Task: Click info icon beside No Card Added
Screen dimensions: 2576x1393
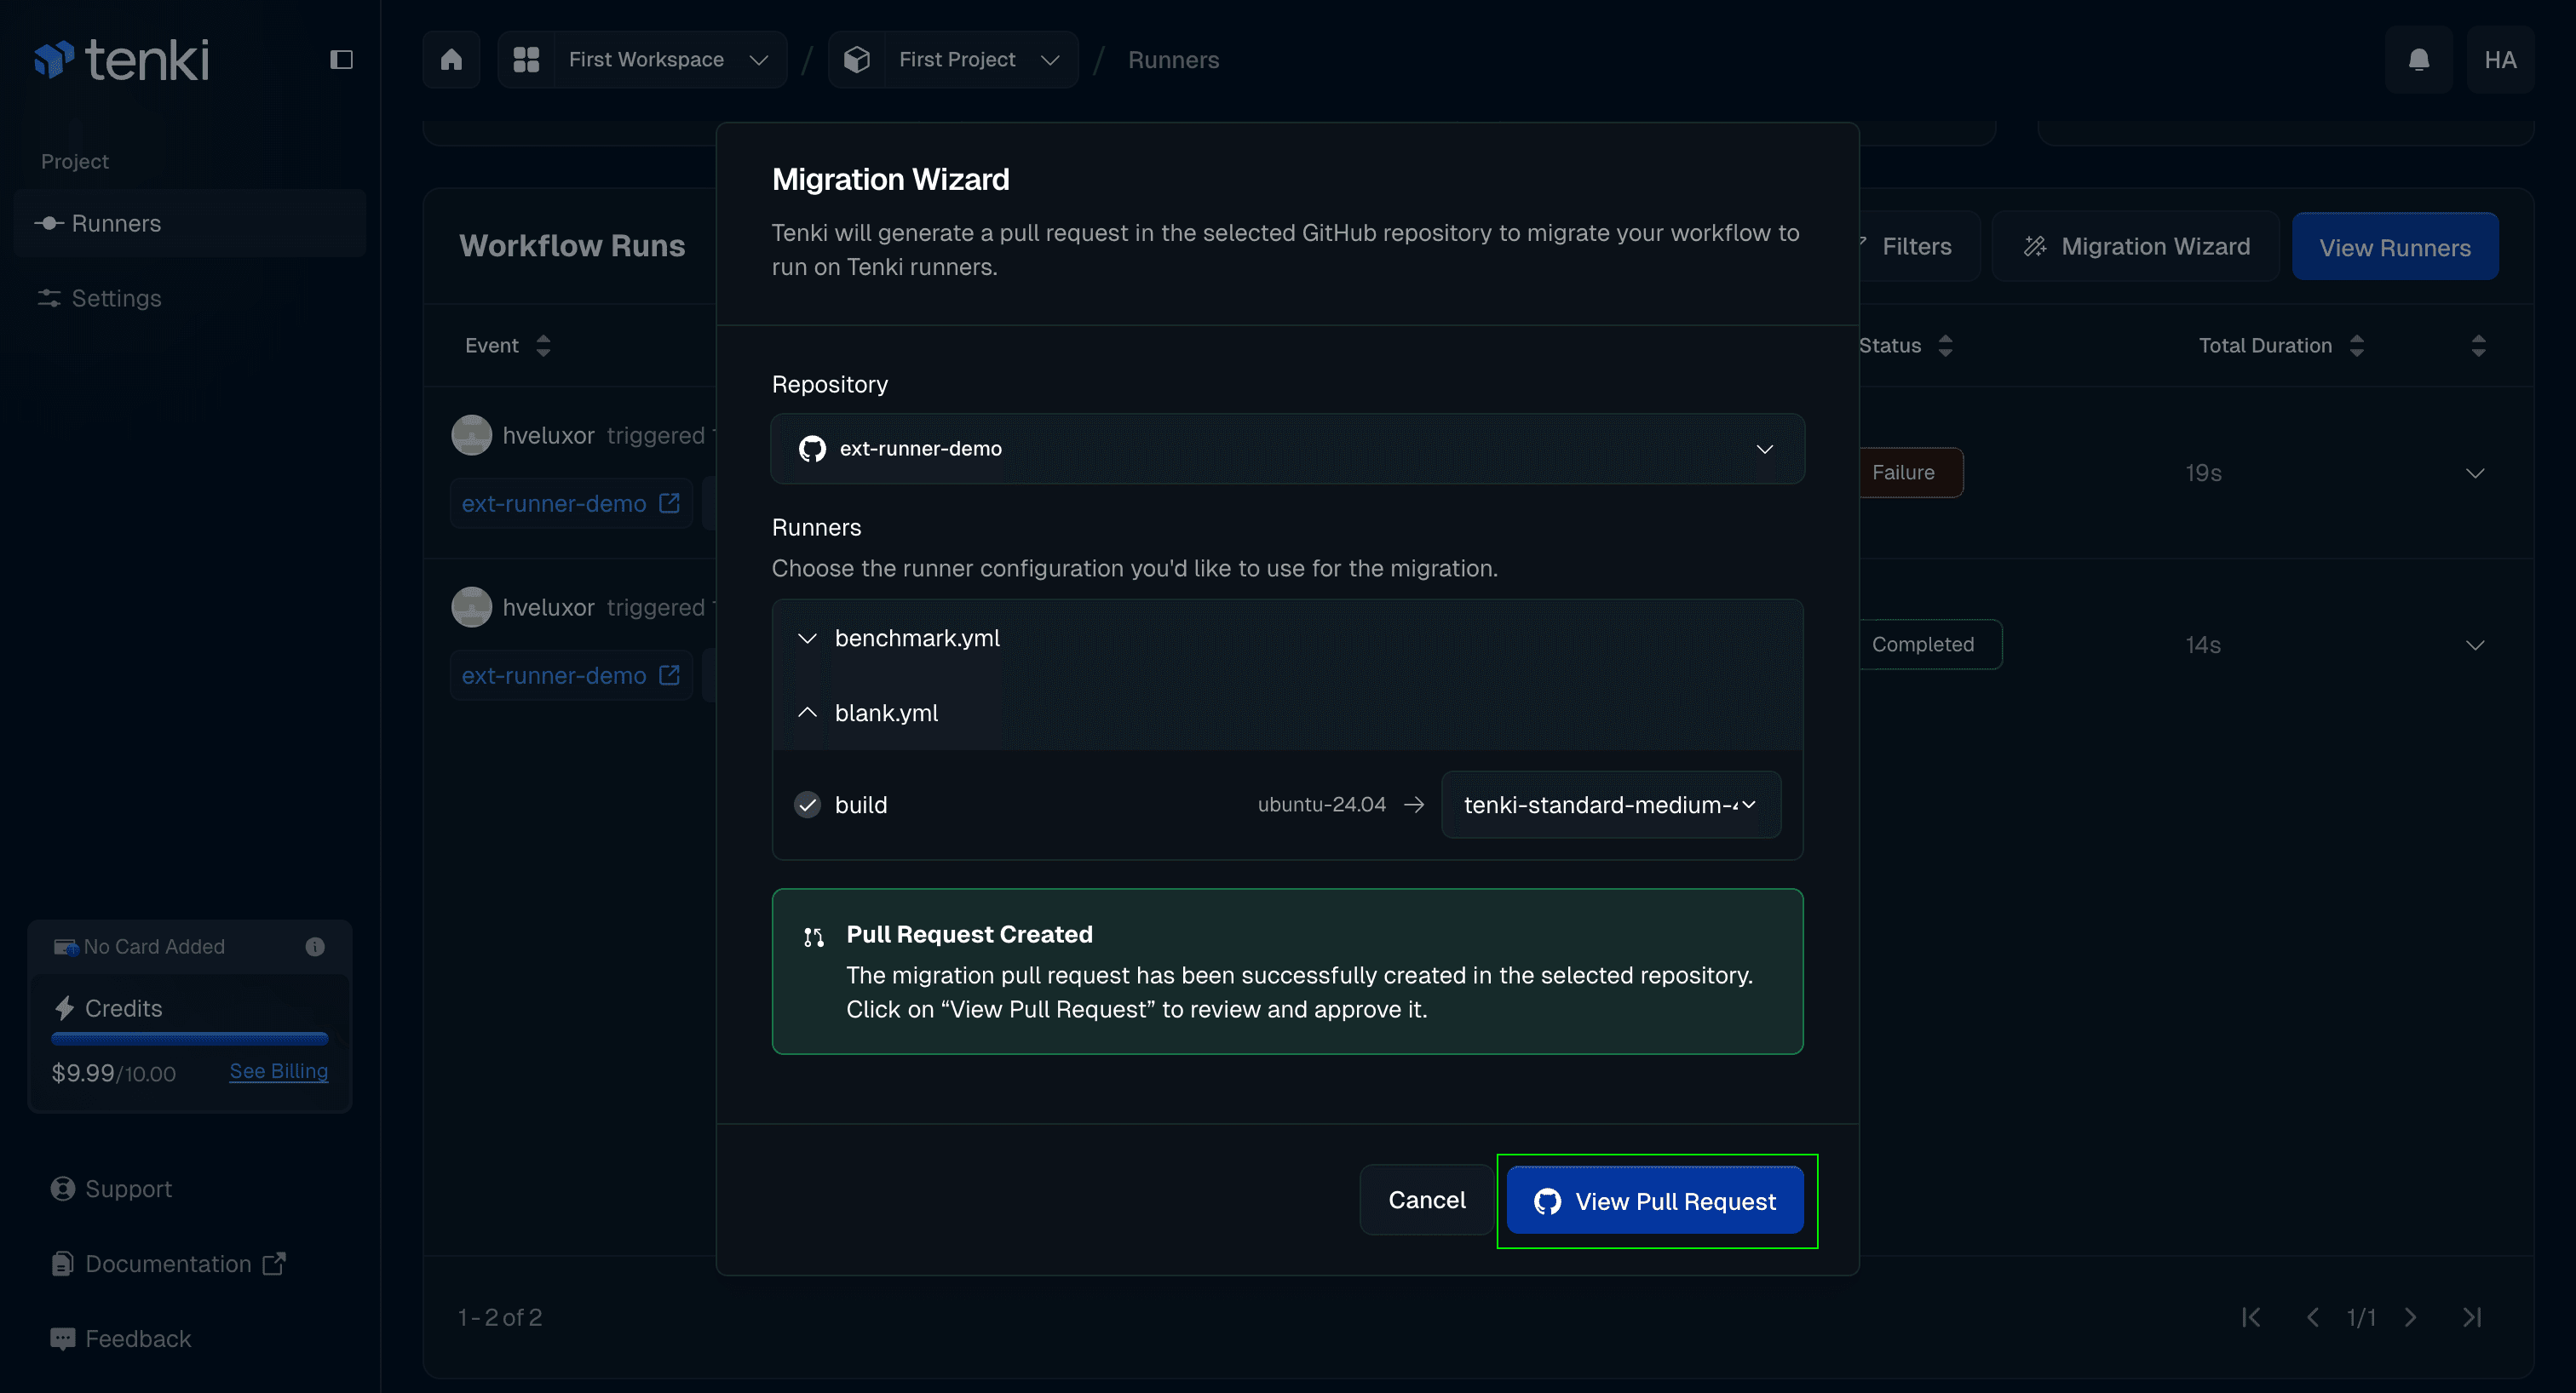Action: click(315, 946)
